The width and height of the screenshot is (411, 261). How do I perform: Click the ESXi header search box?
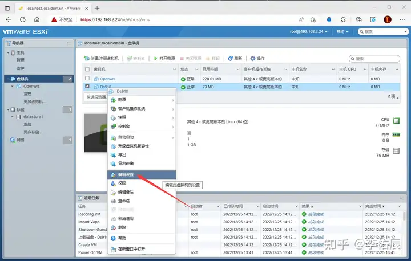tap(383, 32)
